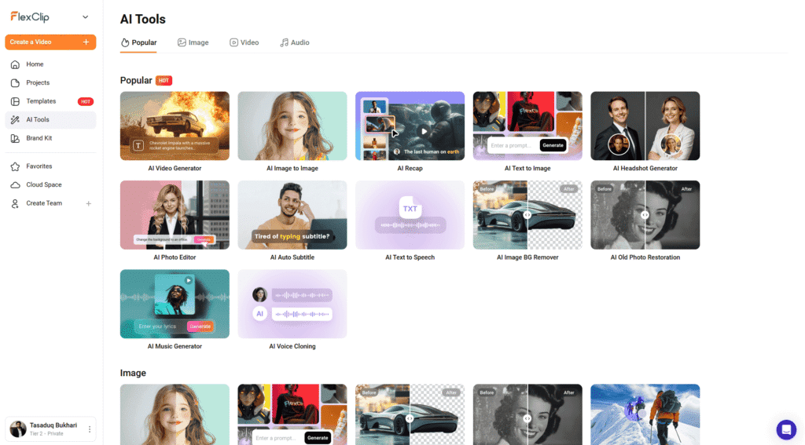This screenshot has width=805, height=445.
Task: Click the Projects folder icon
Action: pyautogui.click(x=16, y=83)
